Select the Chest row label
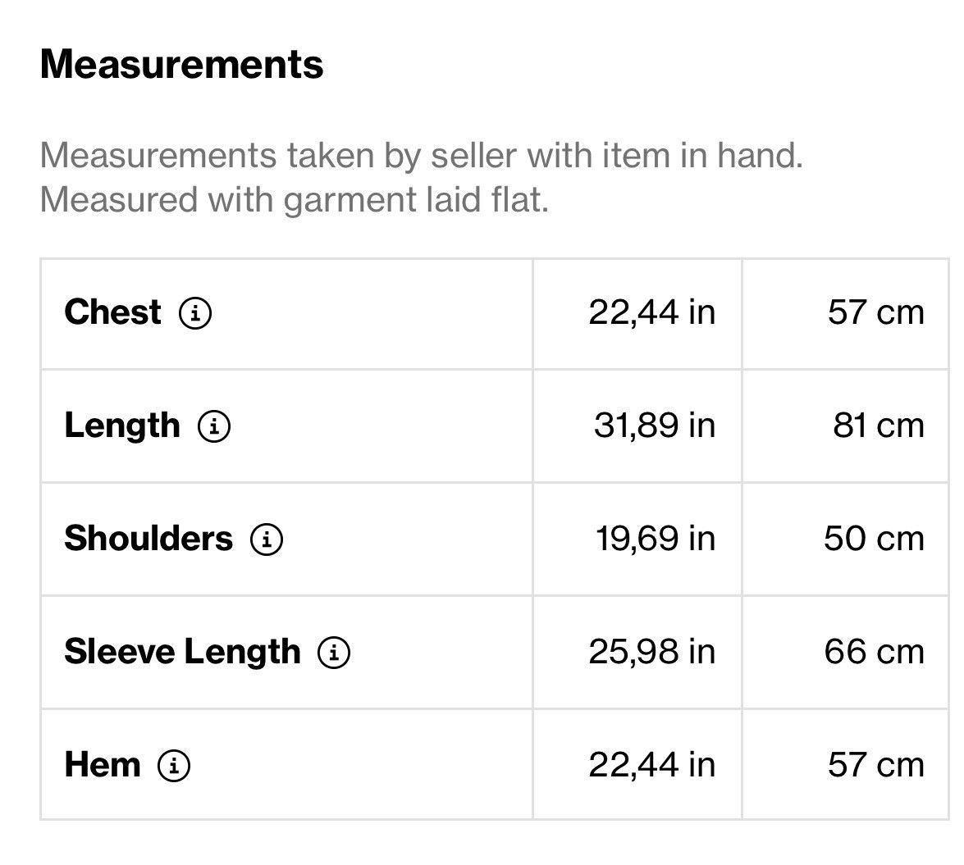The width and height of the screenshot is (964, 865). click(x=112, y=312)
